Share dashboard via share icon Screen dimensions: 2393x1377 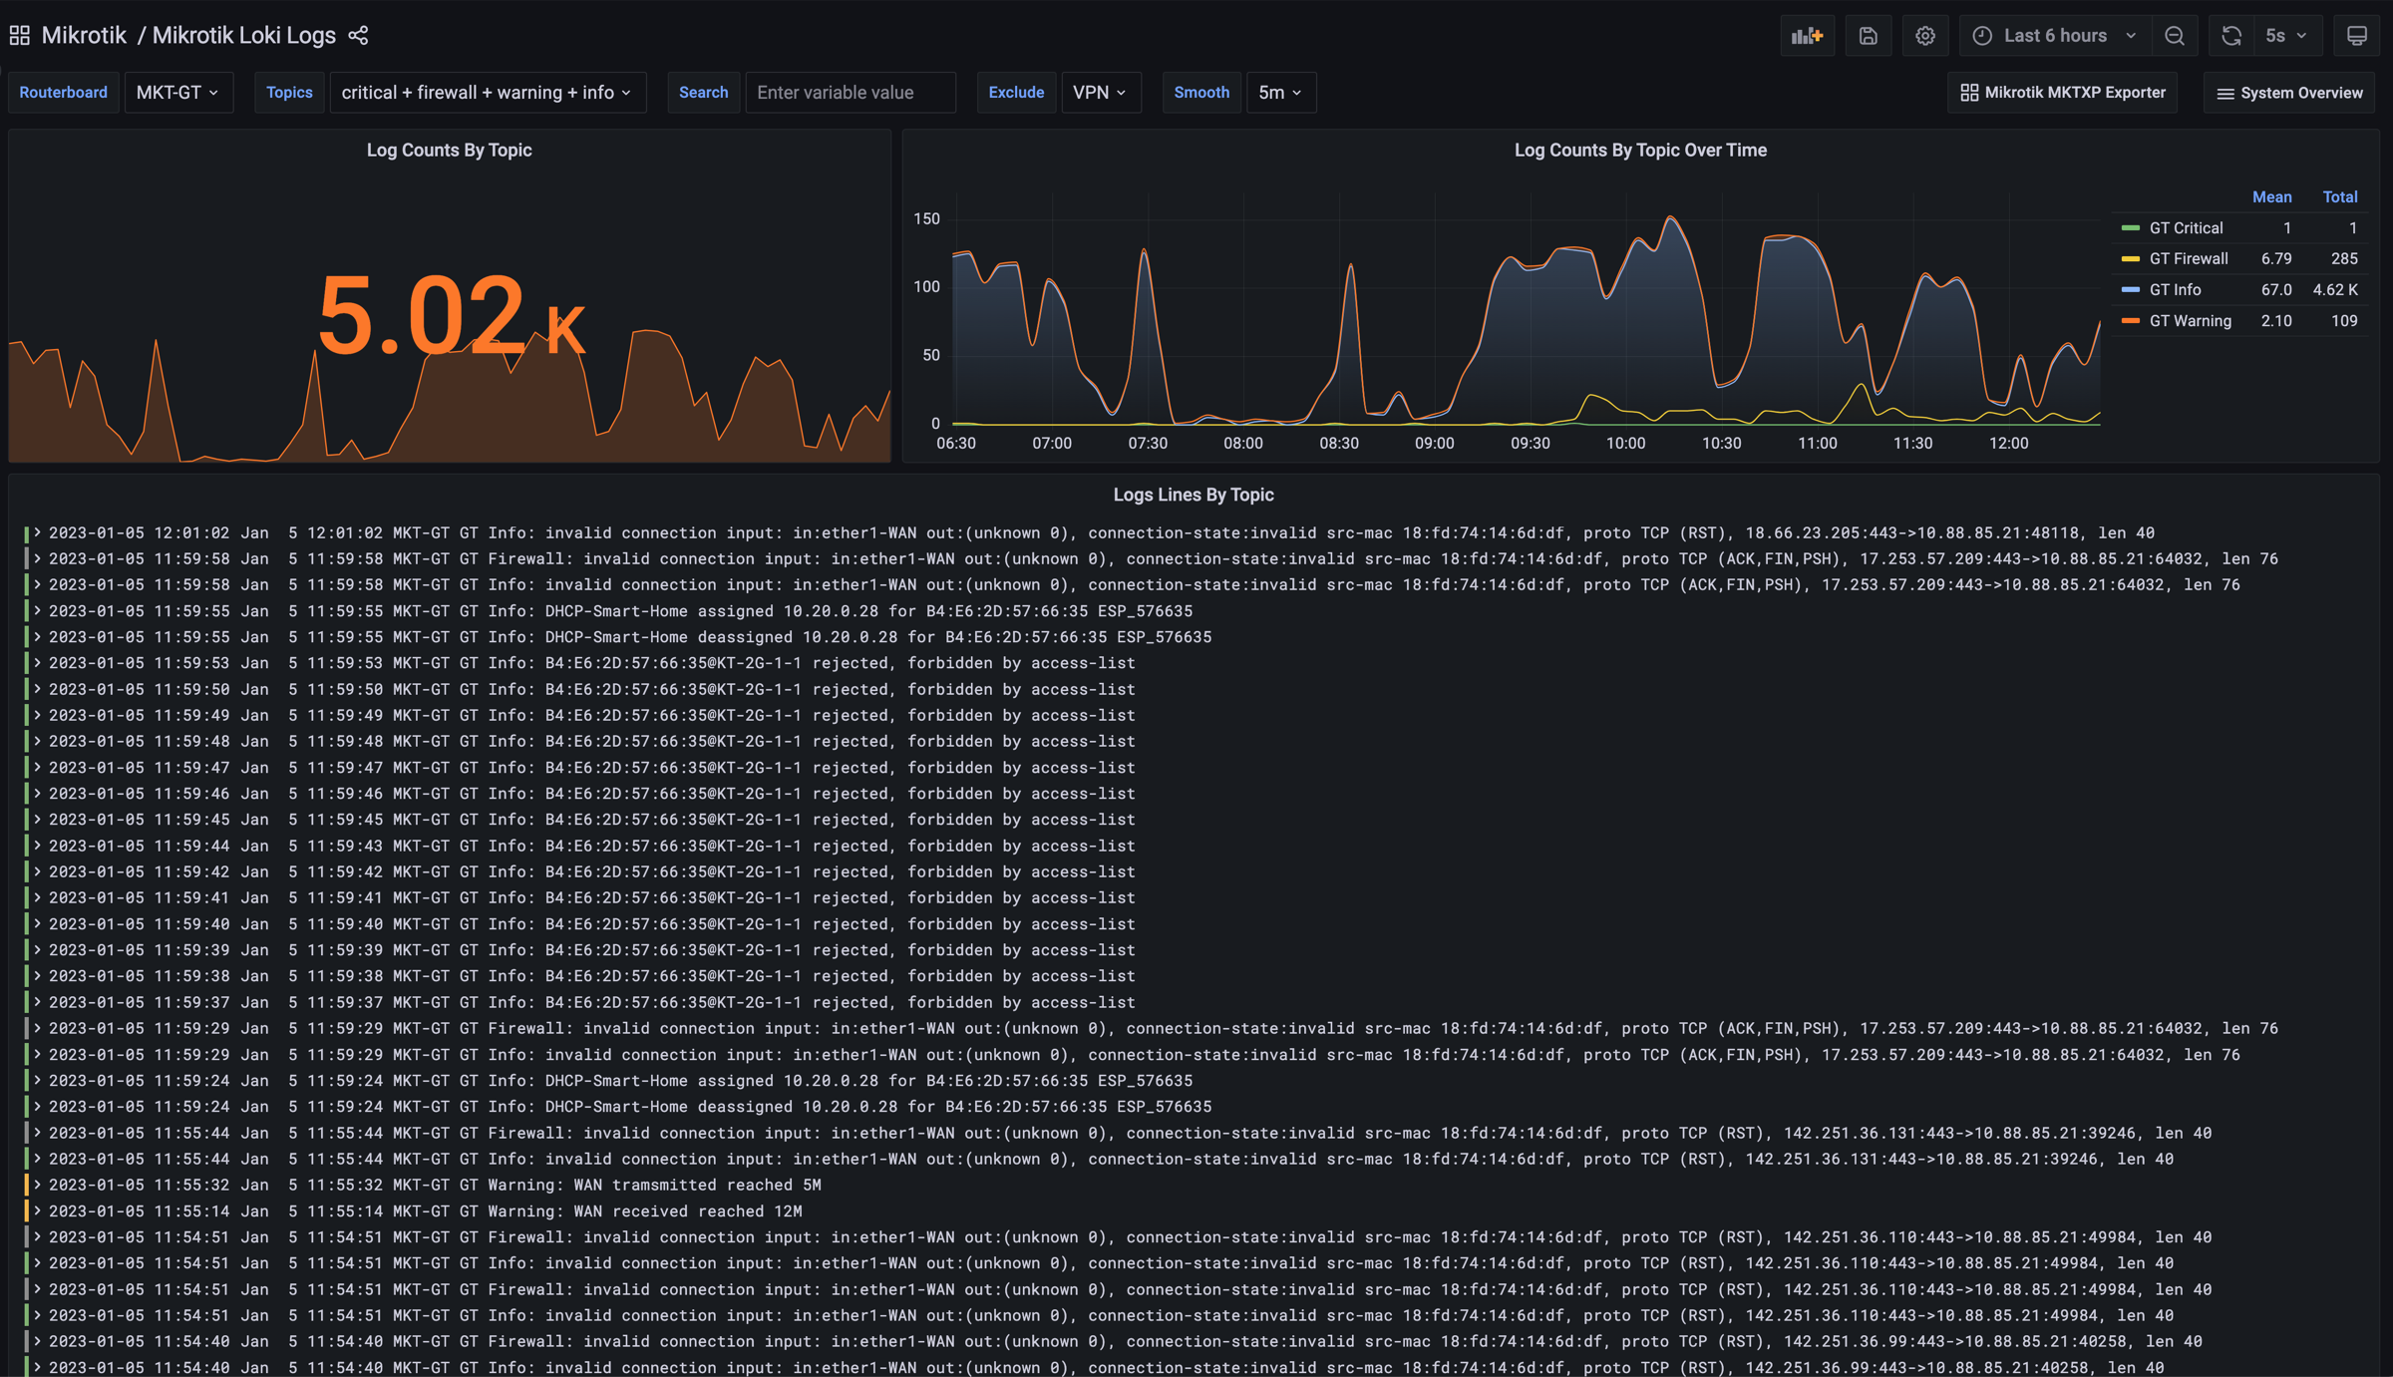pos(359,36)
